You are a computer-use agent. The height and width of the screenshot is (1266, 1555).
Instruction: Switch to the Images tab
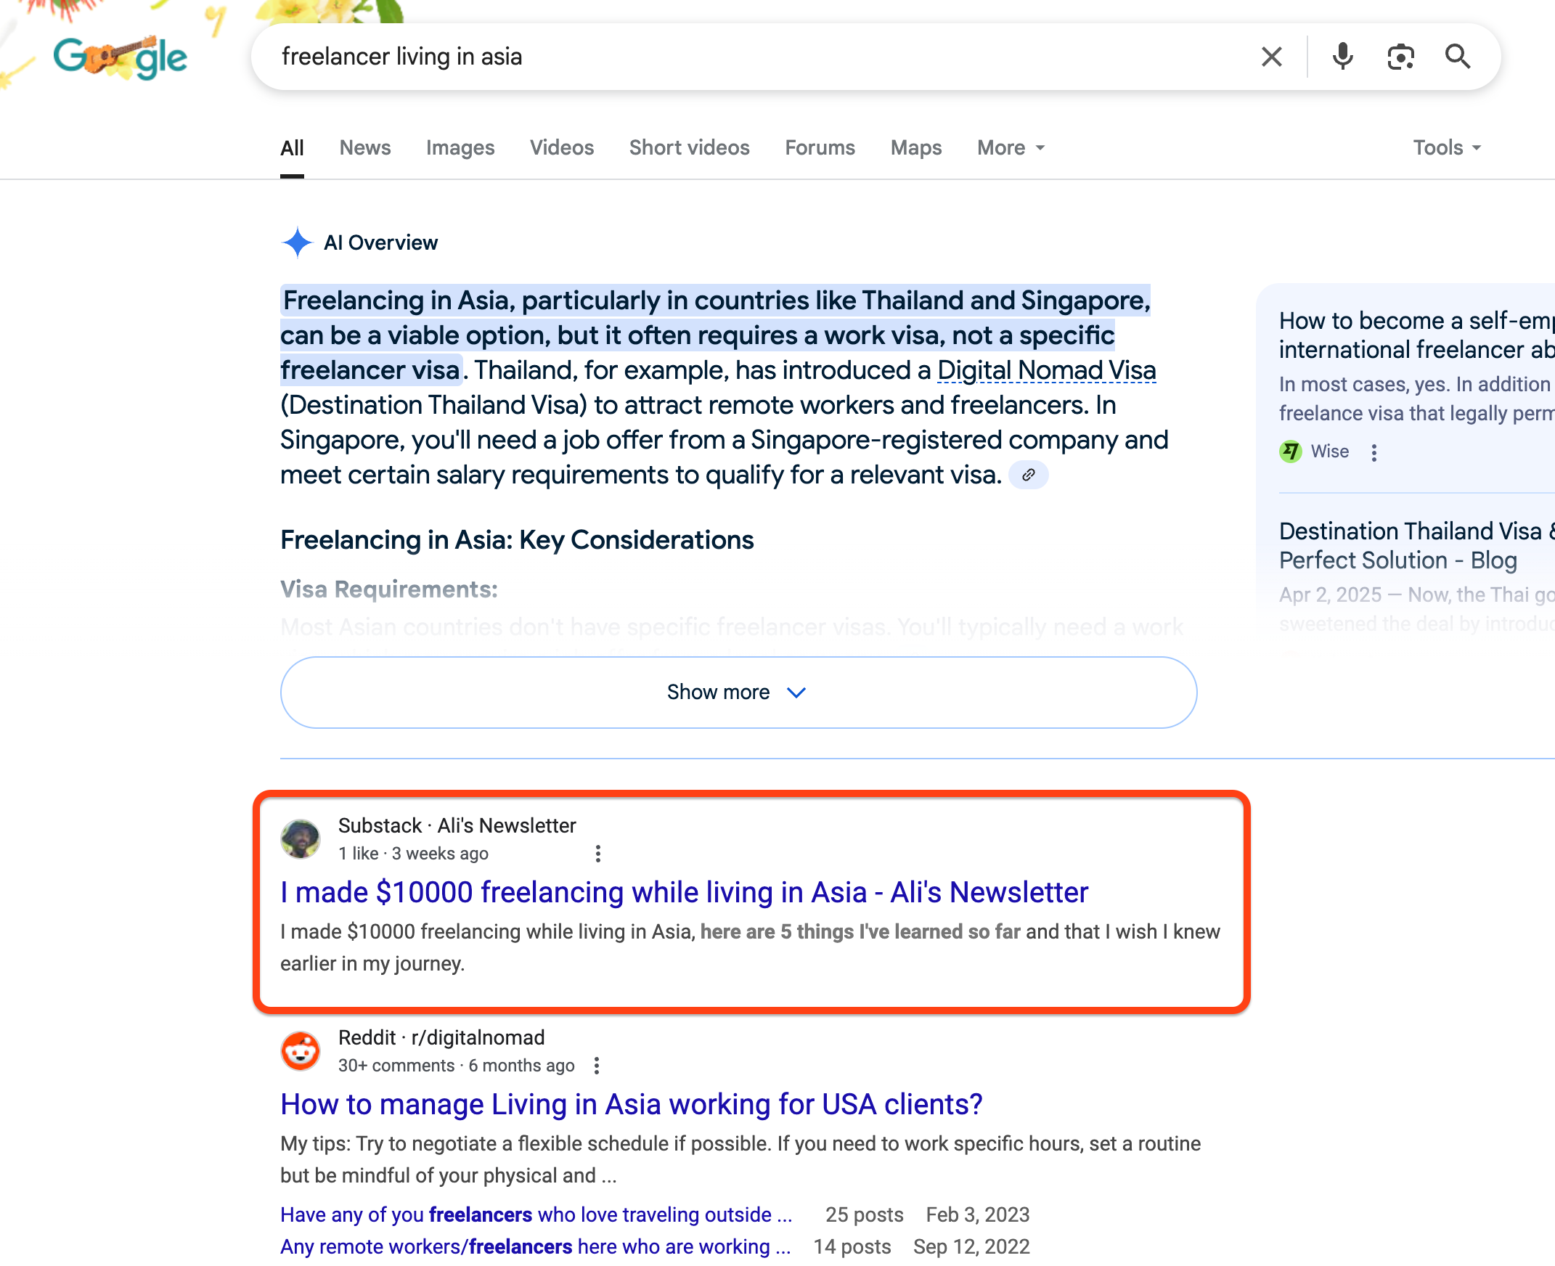pyautogui.click(x=460, y=148)
